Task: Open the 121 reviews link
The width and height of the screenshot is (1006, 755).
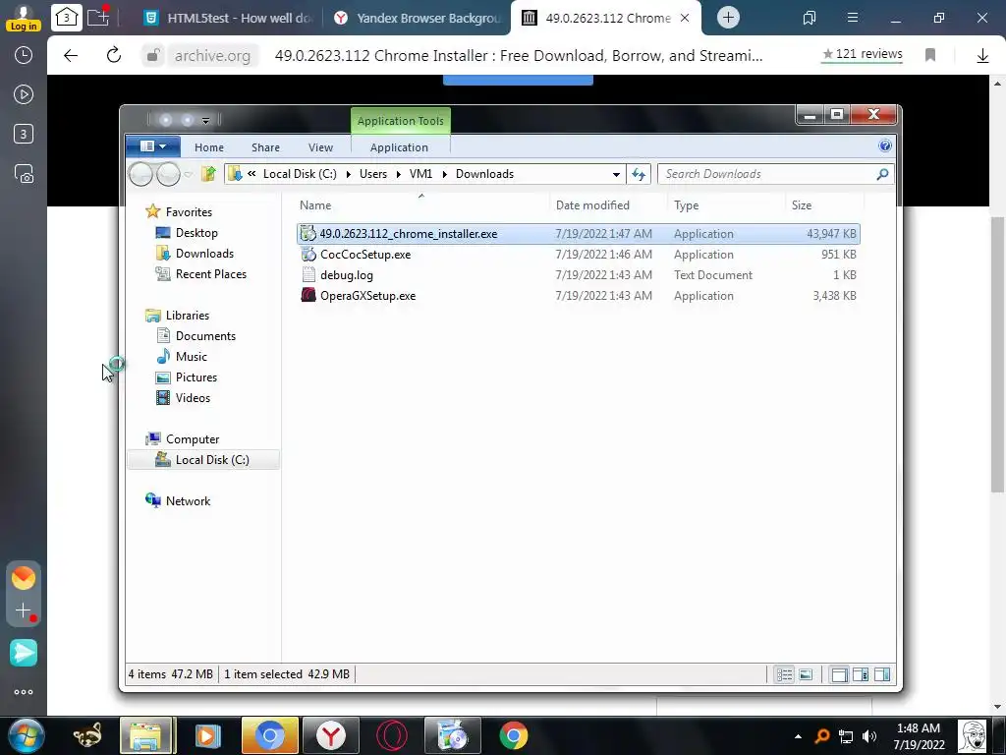Action: pos(863,54)
